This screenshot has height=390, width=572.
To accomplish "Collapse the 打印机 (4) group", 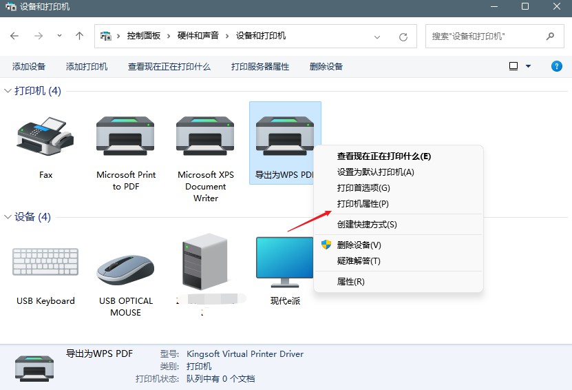I will pyautogui.click(x=8, y=91).
